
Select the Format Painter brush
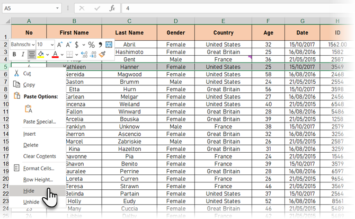[x=102, y=55]
